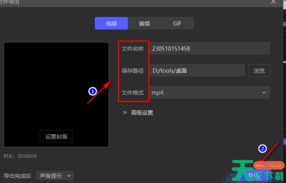
Task: Click the numbered circle 1 annotation marker
Action: point(92,91)
